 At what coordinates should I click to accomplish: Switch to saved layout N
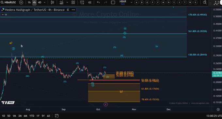point(168,2)
